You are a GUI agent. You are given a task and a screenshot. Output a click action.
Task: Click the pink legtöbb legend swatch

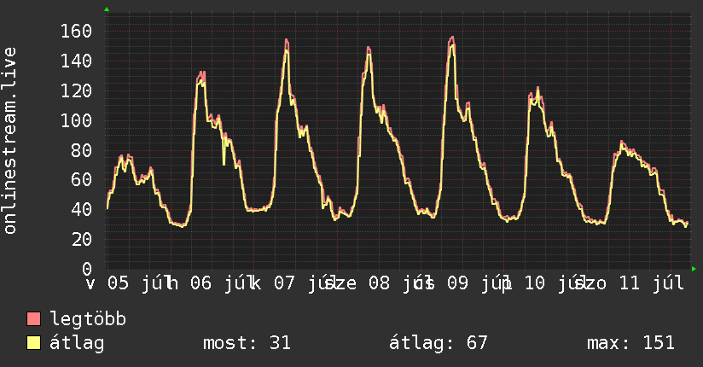[33, 319]
